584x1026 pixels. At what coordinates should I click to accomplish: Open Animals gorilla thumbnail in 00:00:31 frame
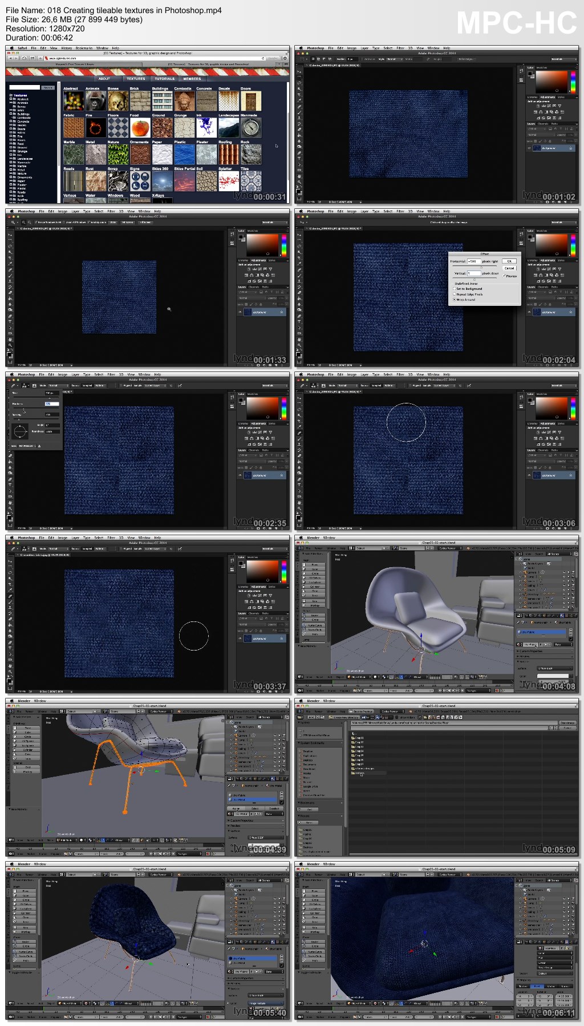[x=96, y=101]
